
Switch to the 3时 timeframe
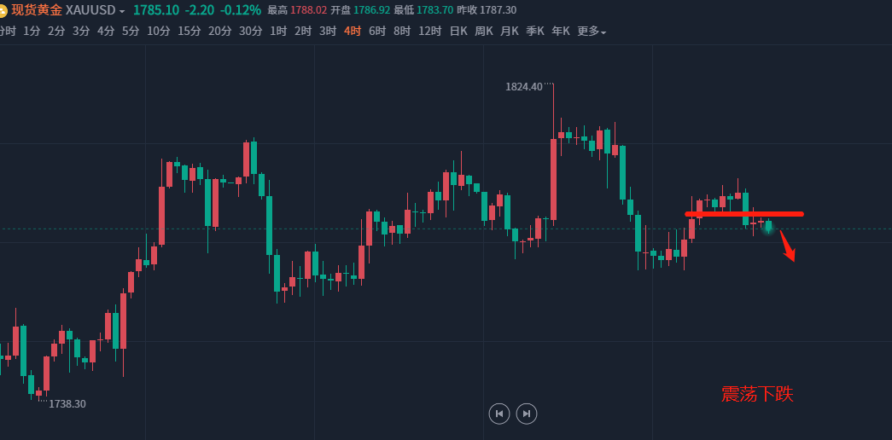coord(328,32)
